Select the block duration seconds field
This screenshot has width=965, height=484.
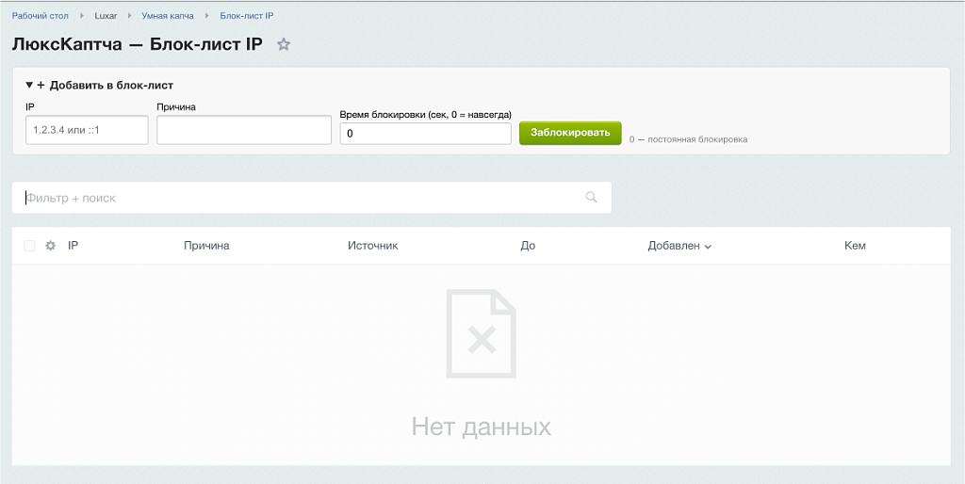click(x=425, y=134)
